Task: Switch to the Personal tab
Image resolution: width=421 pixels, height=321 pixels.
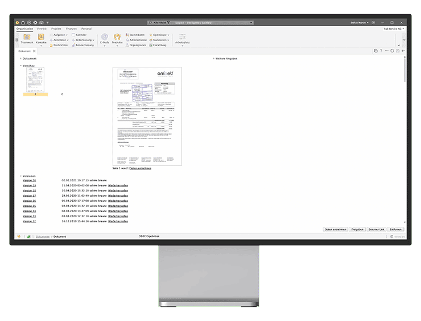Action: (86, 29)
